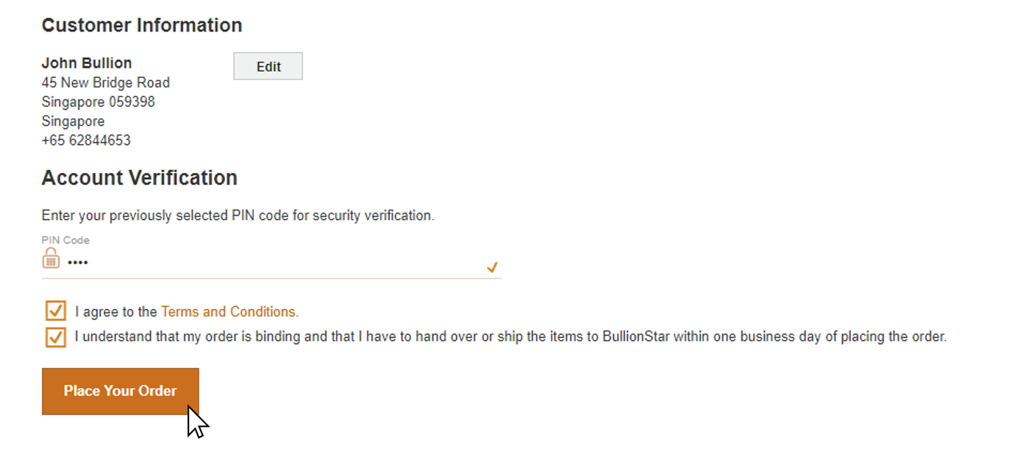The height and width of the screenshot is (449, 1018).
Task: Click the orange validation checkmark icon
Action: pyautogui.click(x=492, y=267)
